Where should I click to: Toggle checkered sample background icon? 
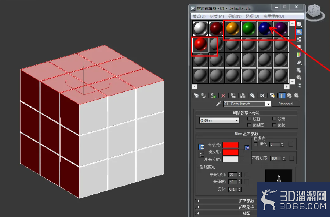tap(299, 39)
